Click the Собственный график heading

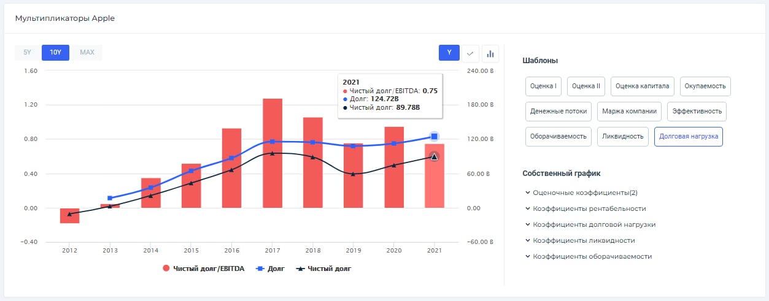(562, 173)
